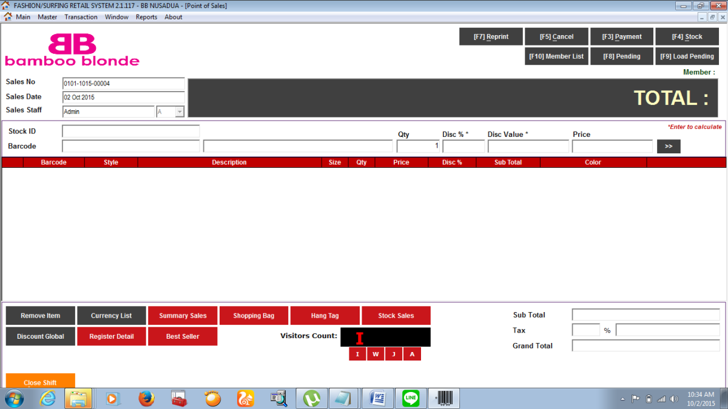Show hidden system tray icons
This screenshot has width=728, height=409.
click(x=623, y=399)
